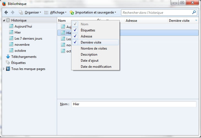Click the back arrow navigation icon
This screenshot has height=138, width=201.
pyautogui.click(x=6, y=12)
